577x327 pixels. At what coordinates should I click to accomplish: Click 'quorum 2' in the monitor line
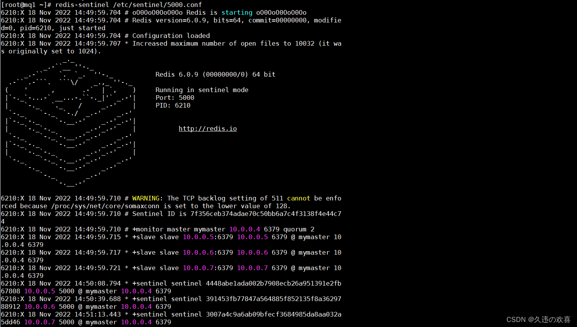pos(299,229)
